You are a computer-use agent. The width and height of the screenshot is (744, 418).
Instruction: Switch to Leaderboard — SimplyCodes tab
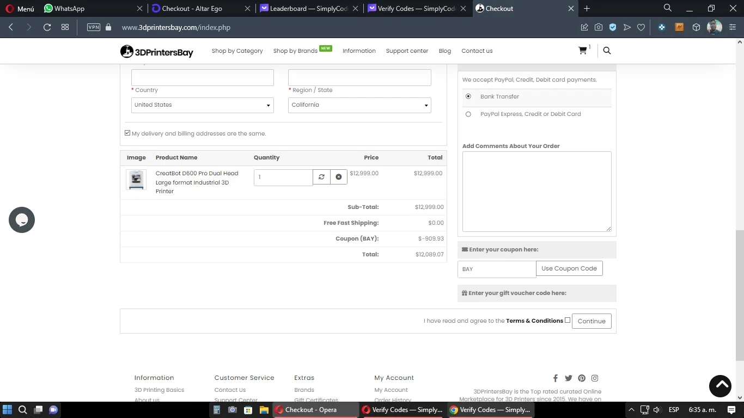pos(309,9)
